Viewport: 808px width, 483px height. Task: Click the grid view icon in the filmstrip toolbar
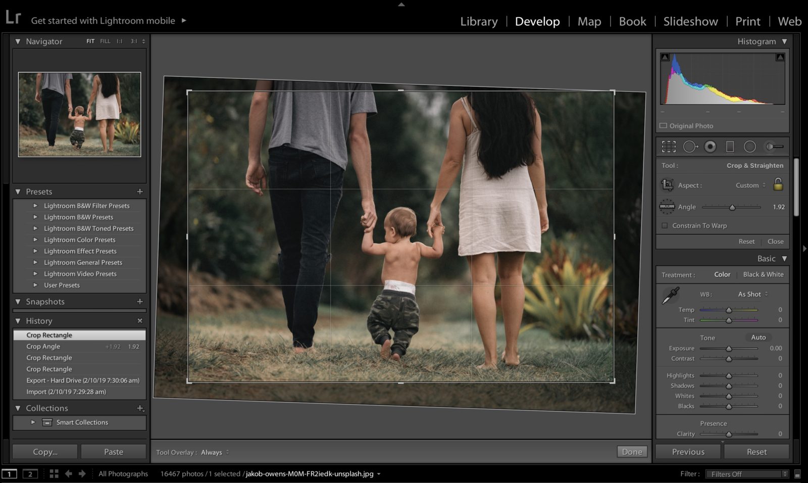click(x=54, y=474)
